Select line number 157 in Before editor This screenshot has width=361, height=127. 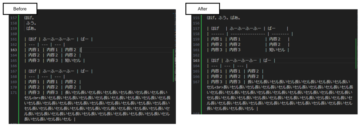pos(14,18)
